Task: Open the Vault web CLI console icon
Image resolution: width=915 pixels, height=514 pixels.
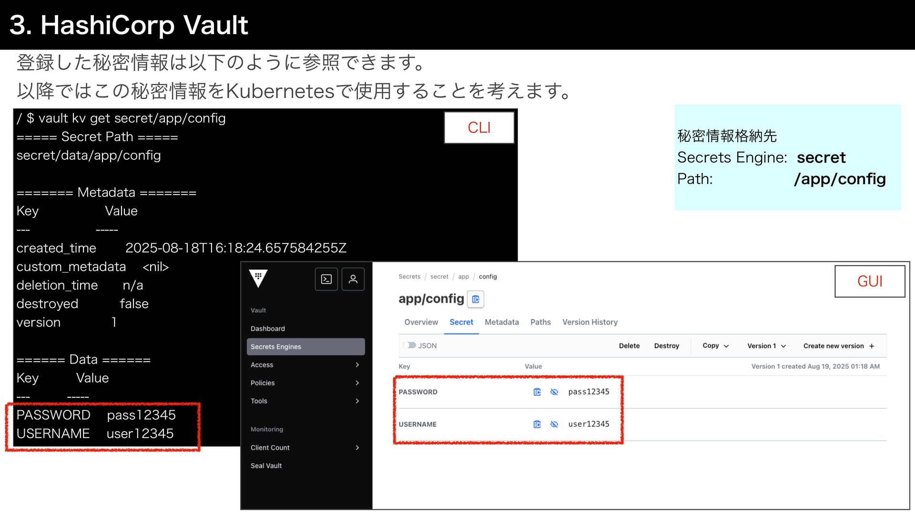Action: click(326, 279)
